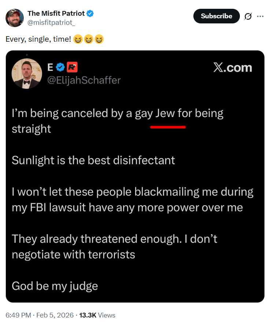Click the red underline beneath the first line
Image resolution: width=271 pixels, height=327 pixels.
pos(168,127)
